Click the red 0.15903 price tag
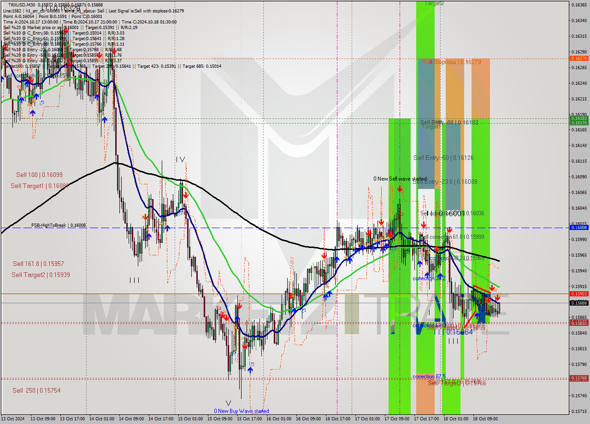This screenshot has height=424, width=590. pyautogui.click(x=578, y=294)
